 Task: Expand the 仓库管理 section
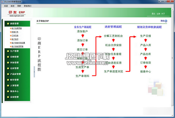[x=17, y=68]
